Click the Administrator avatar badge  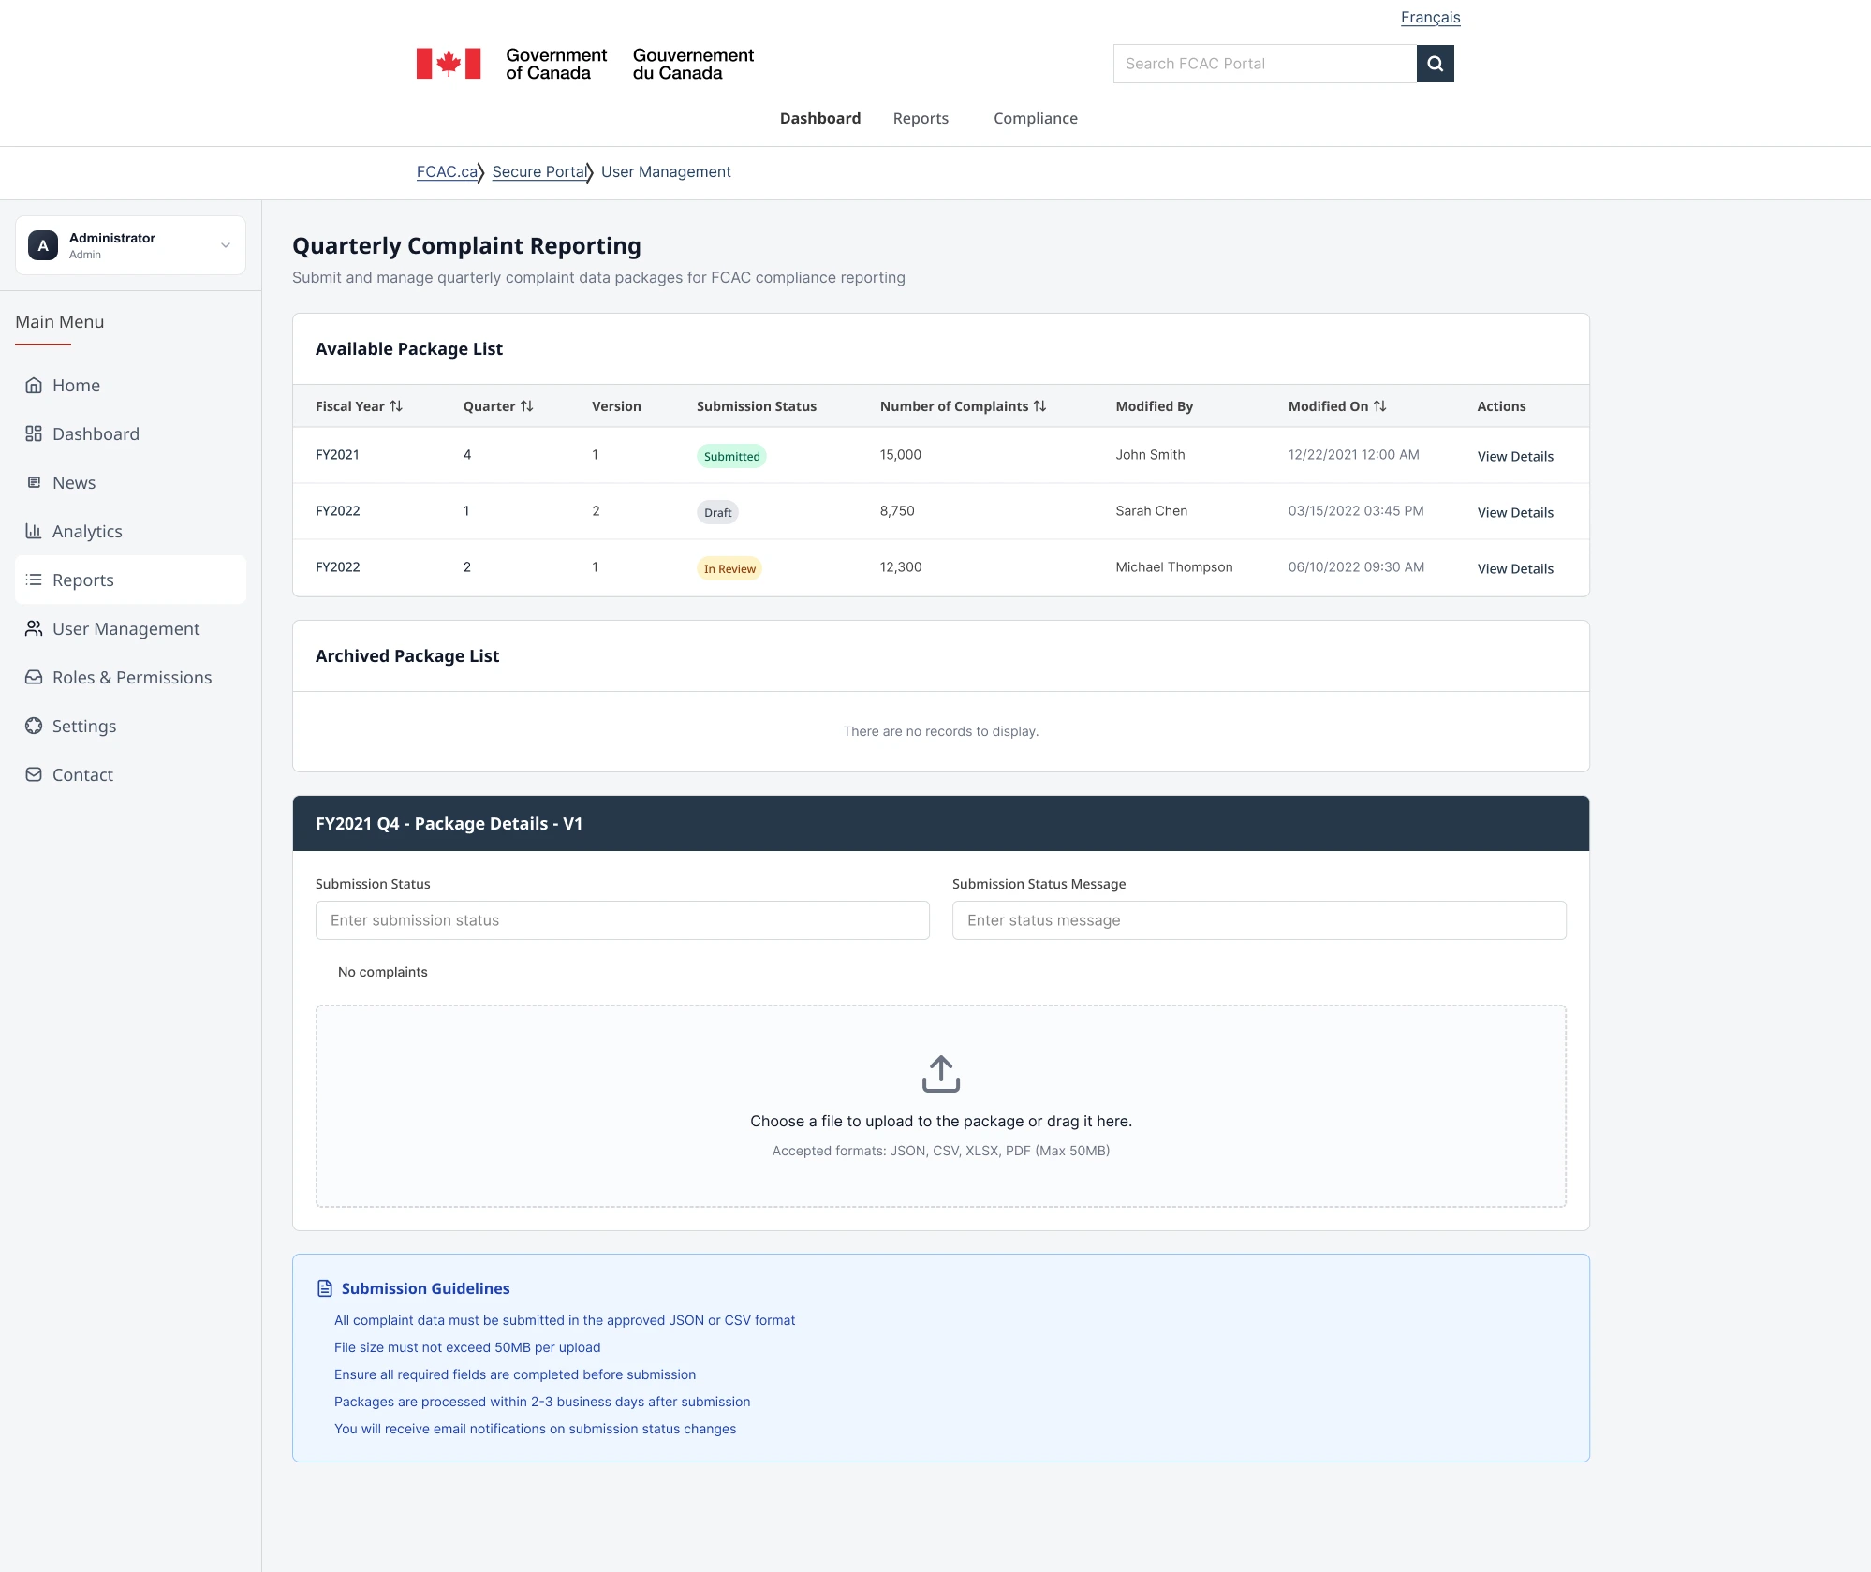[43, 245]
